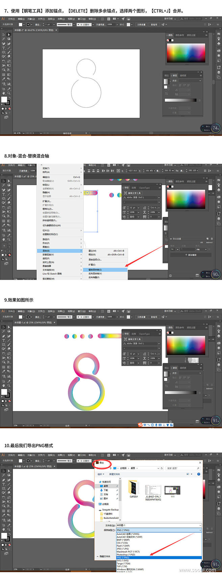The image size is (222, 578).
Task: Switch to 颜色参考 tab in step 7 Color panel
Action: (x=180, y=35)
